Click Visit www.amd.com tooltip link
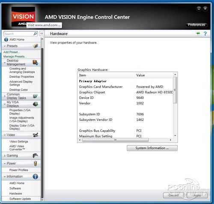The width and height of the screenshot is (214, 204). coord(44,25)
